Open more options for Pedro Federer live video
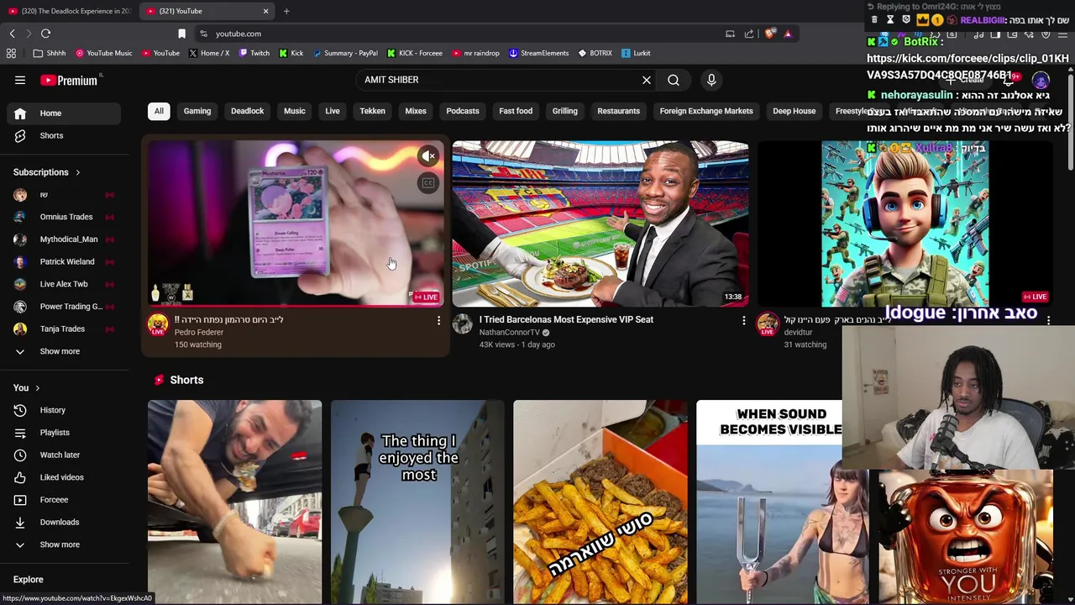The width and height of the screenshot is (1075, 605). pyautogui.click(x=438, y=320)
